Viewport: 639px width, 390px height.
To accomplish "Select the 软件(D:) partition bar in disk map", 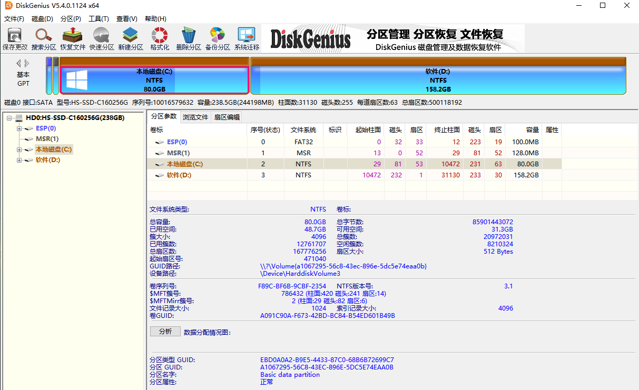I will [438, 81].
